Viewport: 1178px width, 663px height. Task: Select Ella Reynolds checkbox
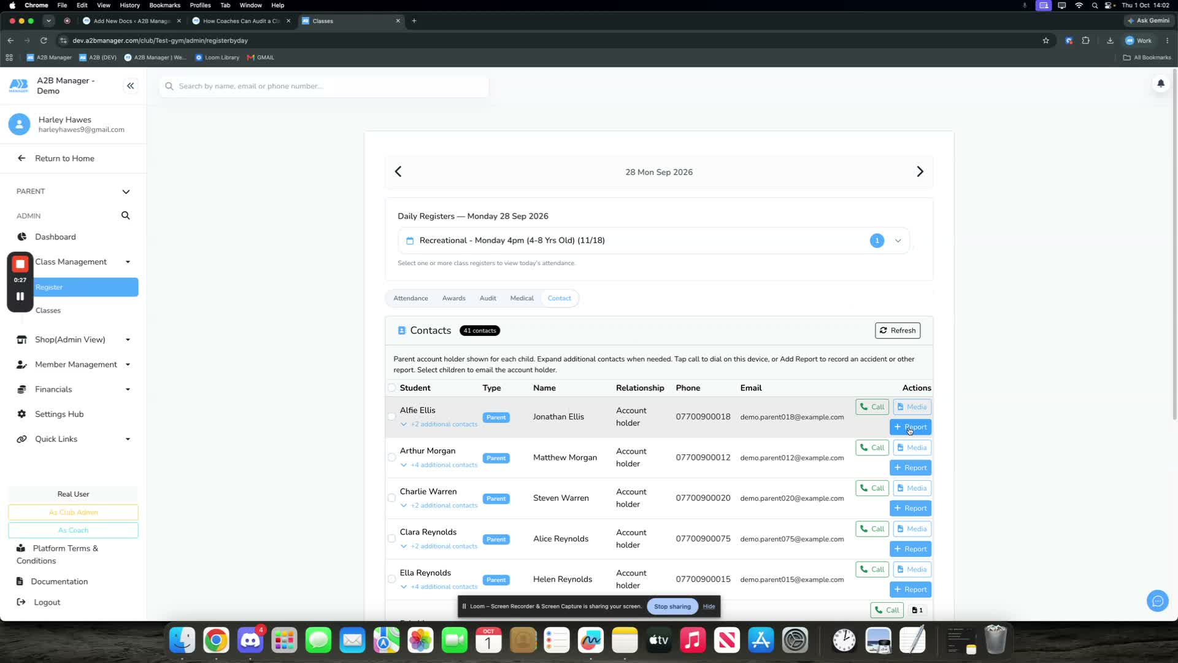[x=391, y=580]
